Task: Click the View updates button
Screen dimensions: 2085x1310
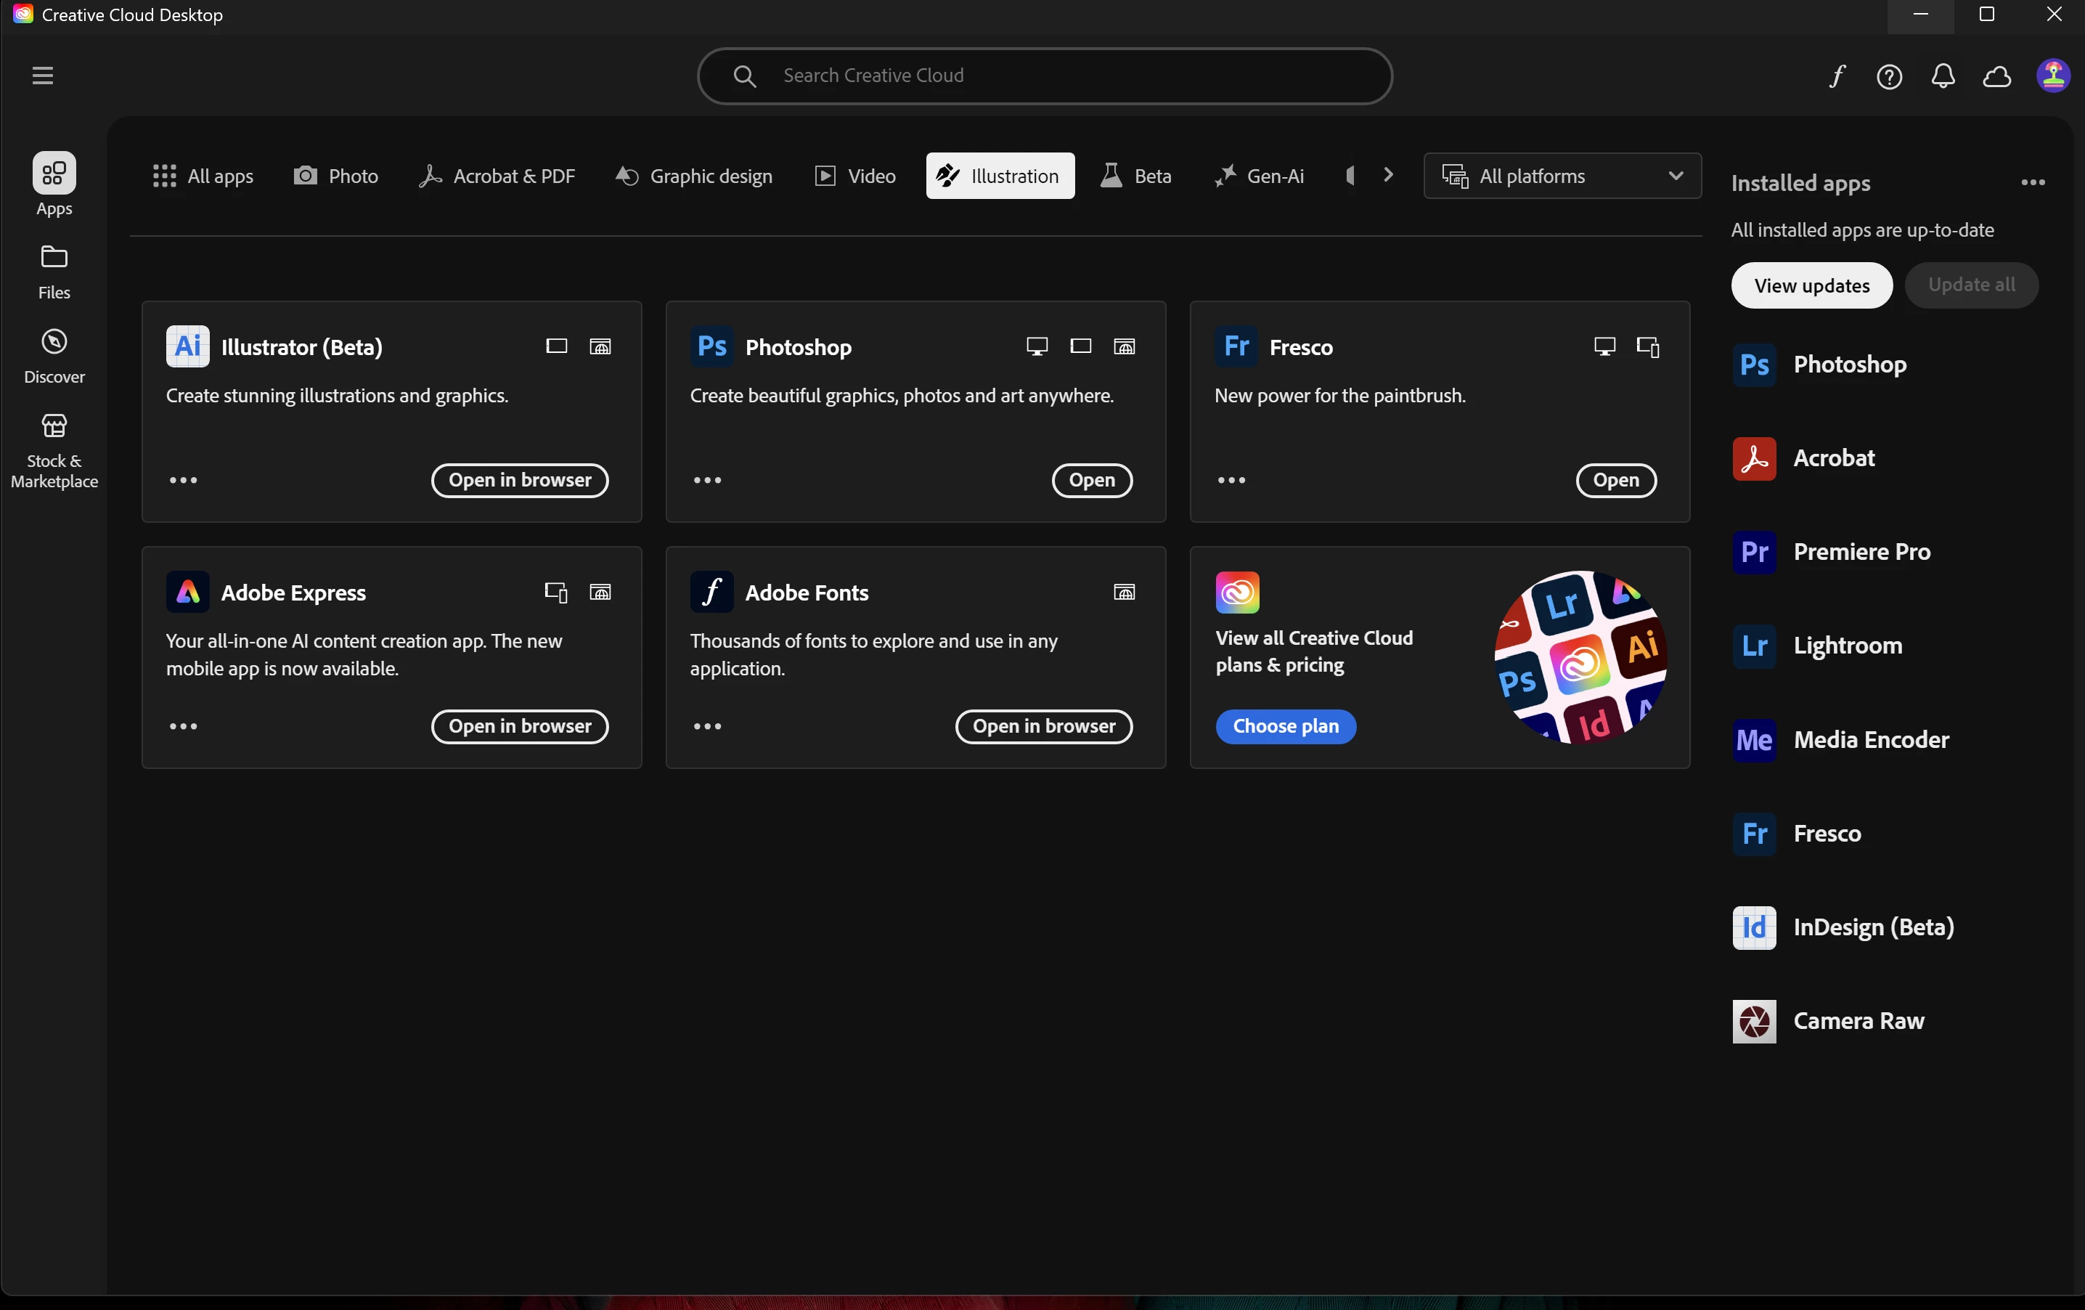Action: (x=1811, y=285)
